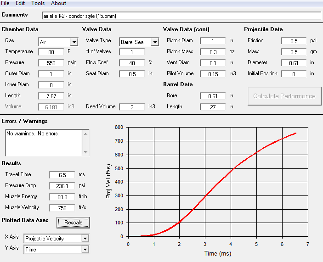
Task: Open the X Axis dropdown
Action: click(x=85, y=239)
